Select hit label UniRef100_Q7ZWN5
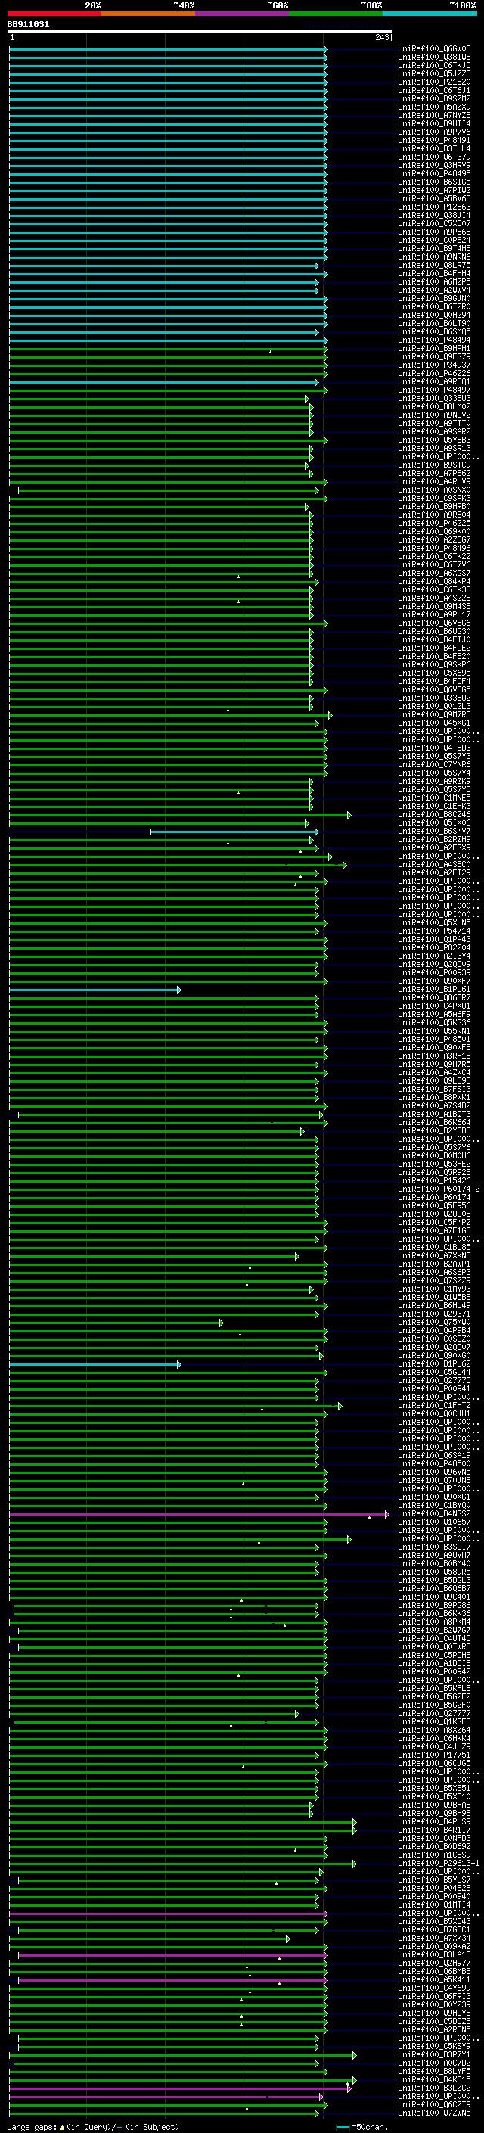484x2133 pixels. [x=434, y=2113]
